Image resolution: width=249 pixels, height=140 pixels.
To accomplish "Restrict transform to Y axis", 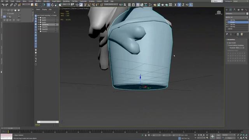I will (x=179, y=5).
